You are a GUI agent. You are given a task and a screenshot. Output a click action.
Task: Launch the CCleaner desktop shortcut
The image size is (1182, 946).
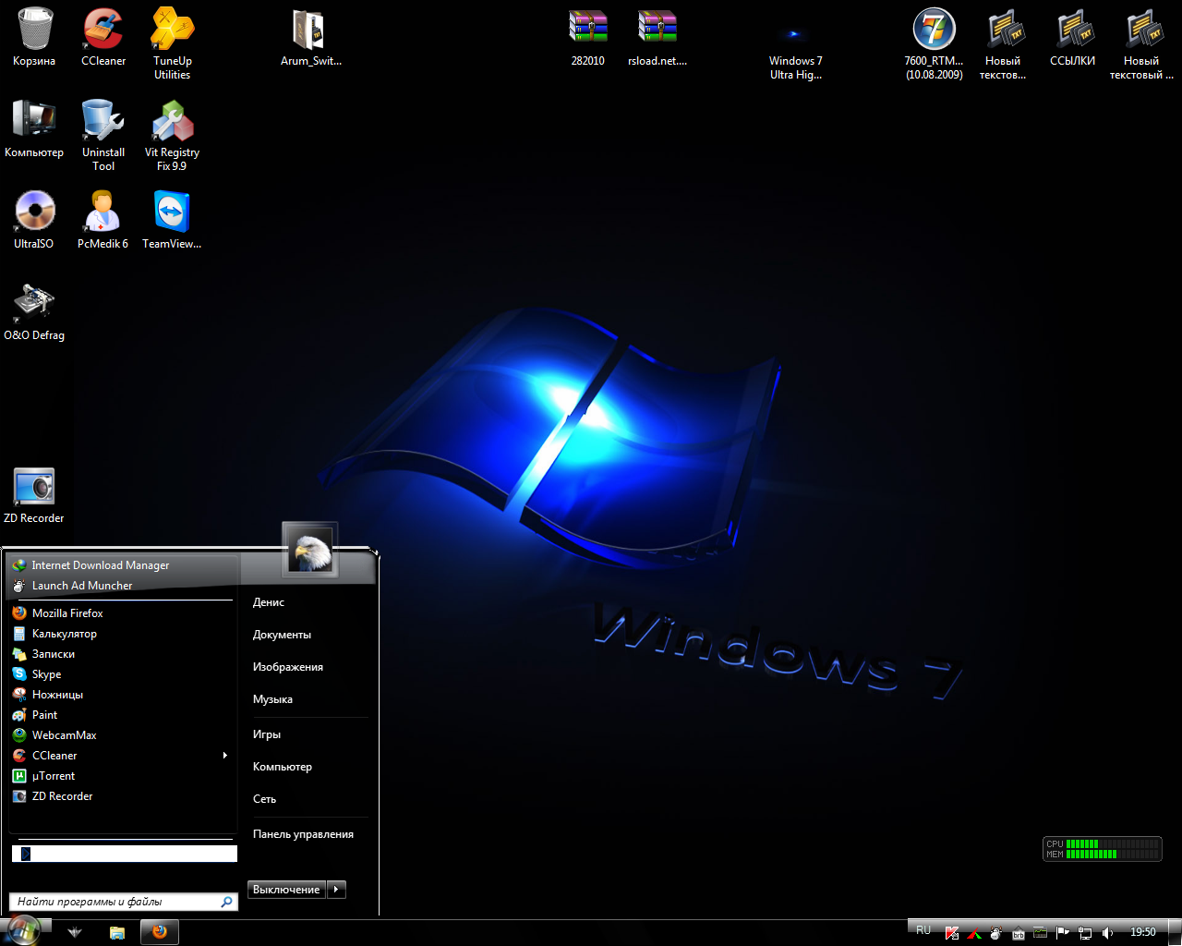(103, 37)
